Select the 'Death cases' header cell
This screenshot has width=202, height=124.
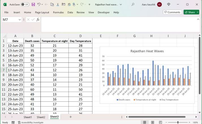(x=32, y=41)
